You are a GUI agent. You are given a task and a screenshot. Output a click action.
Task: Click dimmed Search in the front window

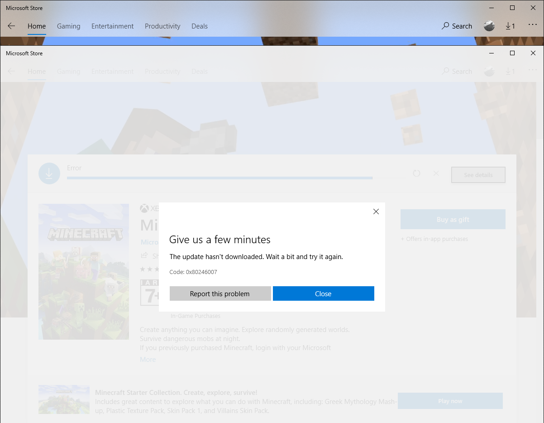(x=457, y=71)
